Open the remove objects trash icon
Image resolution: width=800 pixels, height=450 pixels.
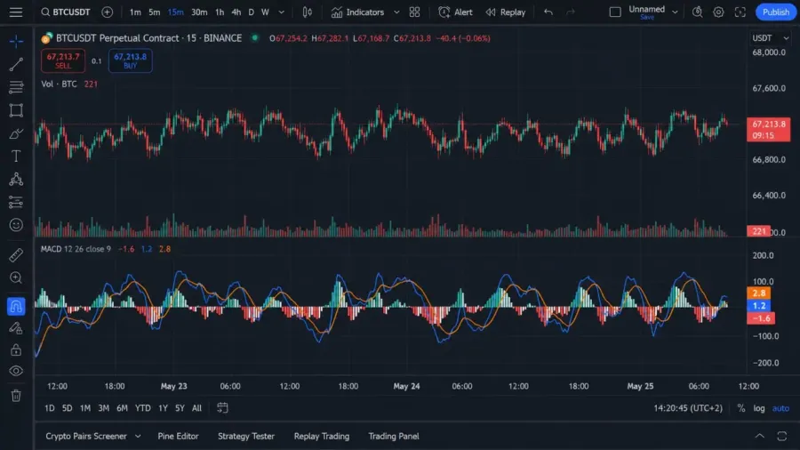pos(16,396)
